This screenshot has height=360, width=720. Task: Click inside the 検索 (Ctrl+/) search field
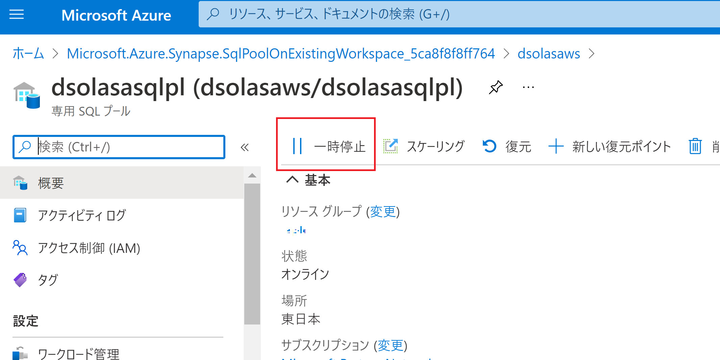point(118,147)
